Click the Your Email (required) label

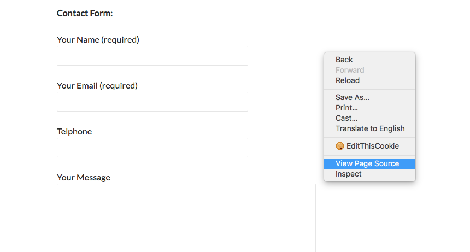tap(97, 86)
